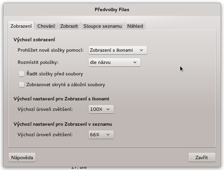Switch to the Chování tab
224x170 pixels.
click(x=46, y=26)
